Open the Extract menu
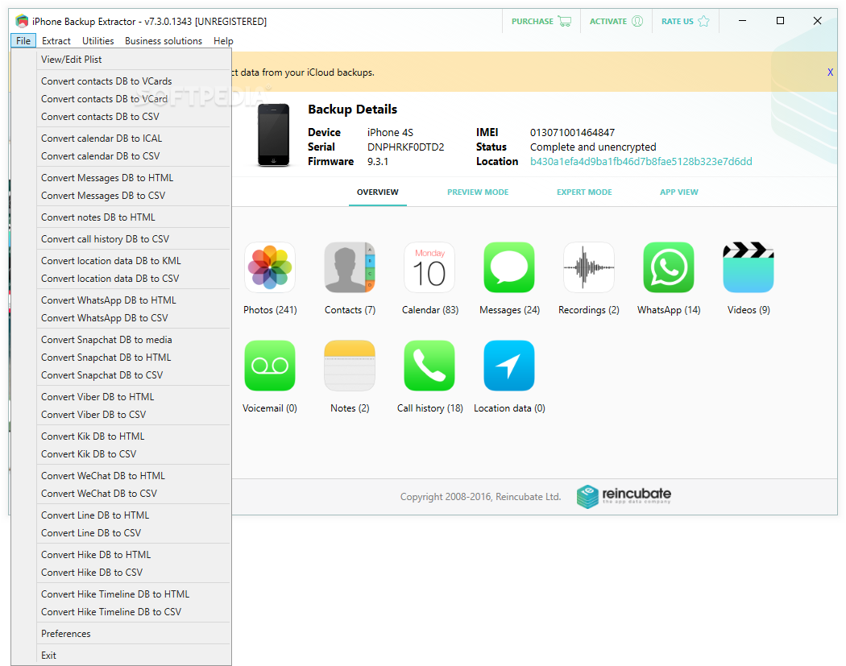This screenshot has height=666, width=846. (x=56, y=40)
